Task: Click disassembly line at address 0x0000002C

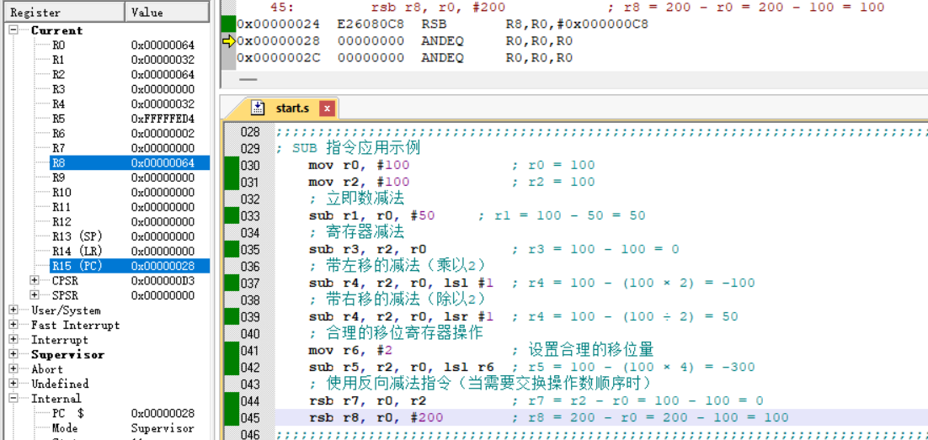Action: click(x=404, y=57)
